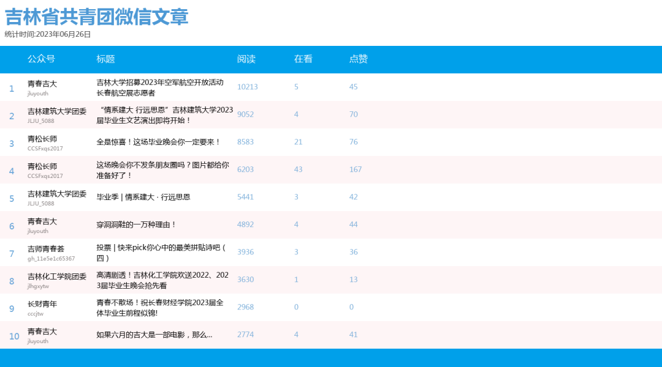
Task: Click like count 13 in row 8
Action: [354, 280]
